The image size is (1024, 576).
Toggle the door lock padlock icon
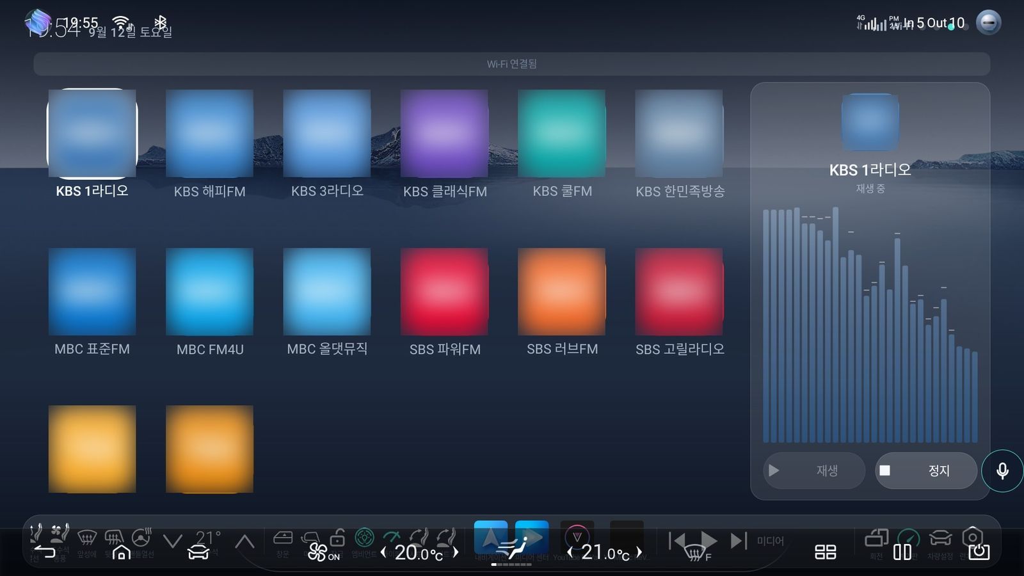click(x=338, y=537)
